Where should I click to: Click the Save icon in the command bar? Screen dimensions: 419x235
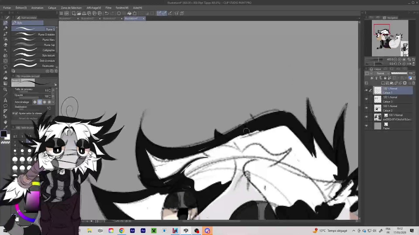tap(84, 13)
